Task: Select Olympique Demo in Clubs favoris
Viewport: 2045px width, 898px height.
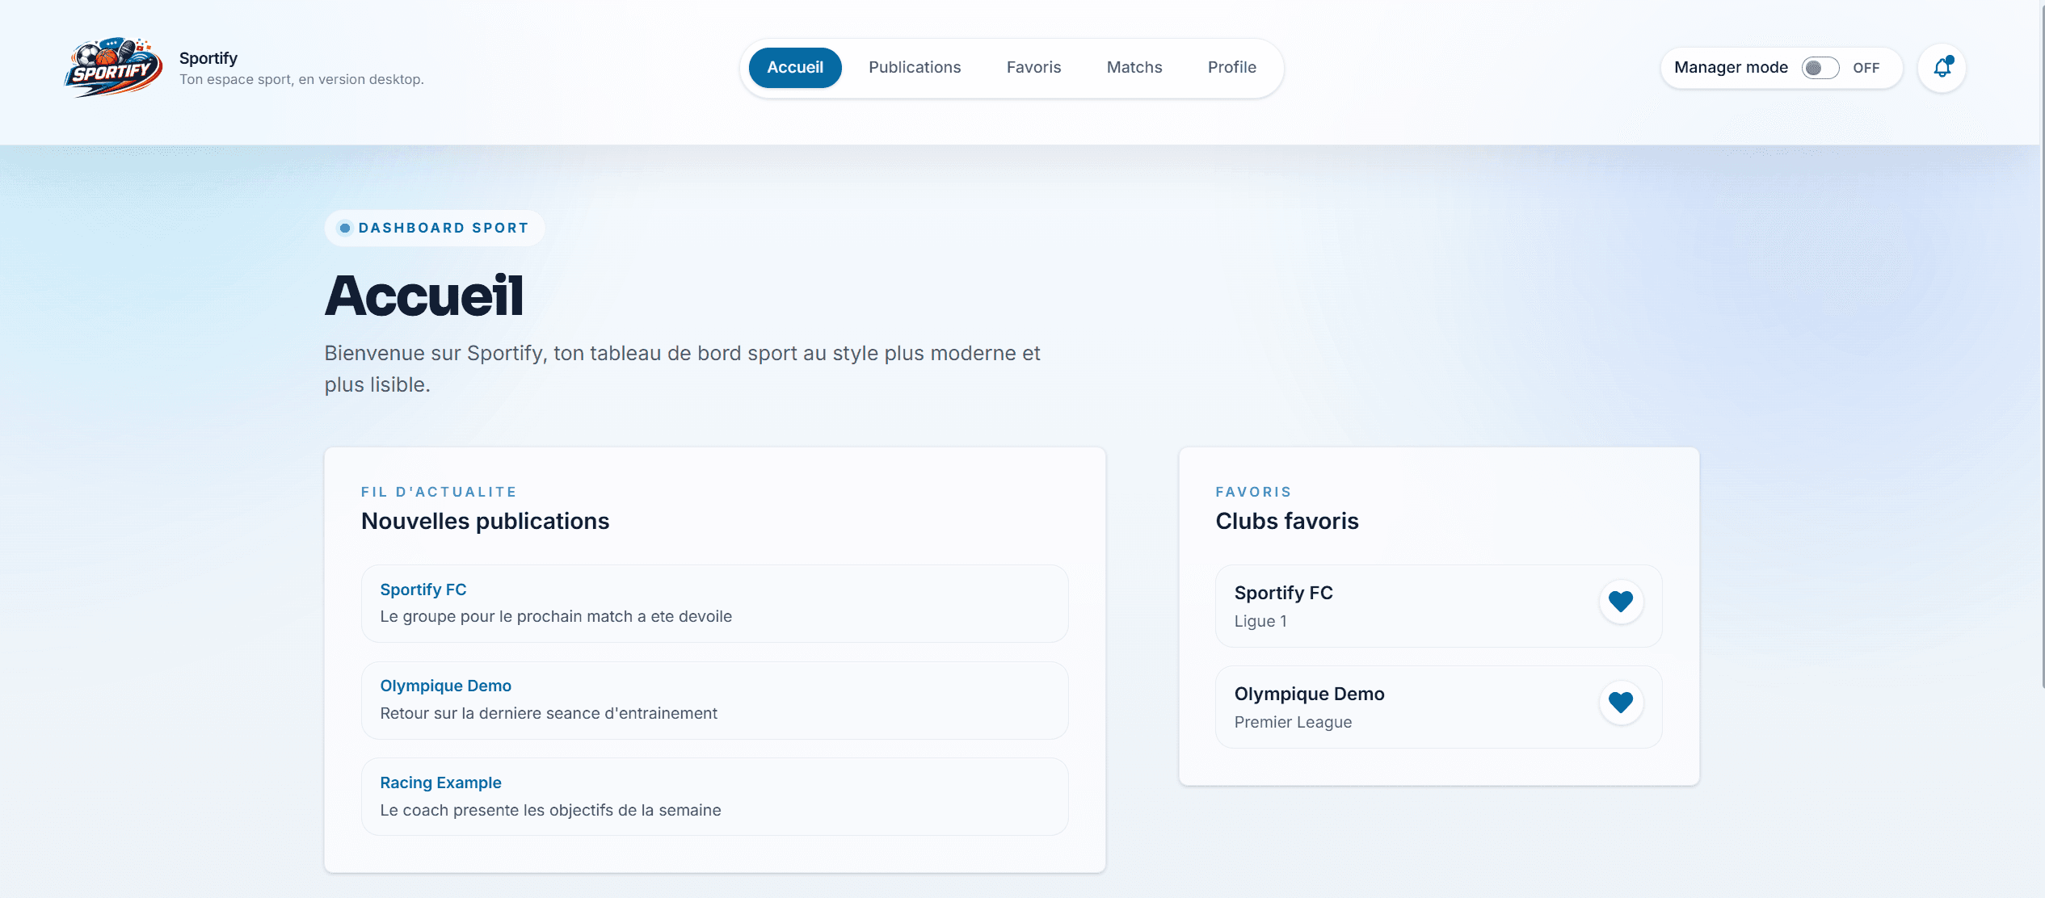Action: [x=1439, y=707]
